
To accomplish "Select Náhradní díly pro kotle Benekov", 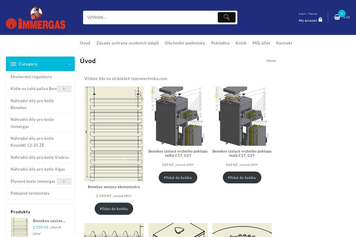I will 32,104.
